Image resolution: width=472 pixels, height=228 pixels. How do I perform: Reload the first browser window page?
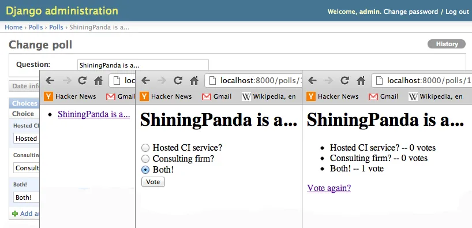(x=82, y=80)
